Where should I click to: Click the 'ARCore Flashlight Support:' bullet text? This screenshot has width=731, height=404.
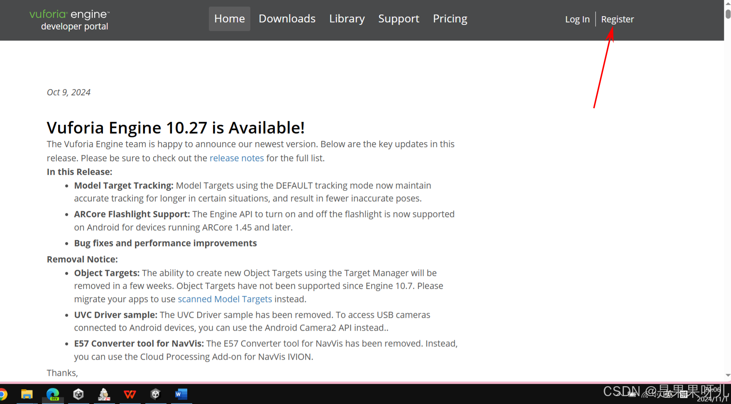coord(132,214)
